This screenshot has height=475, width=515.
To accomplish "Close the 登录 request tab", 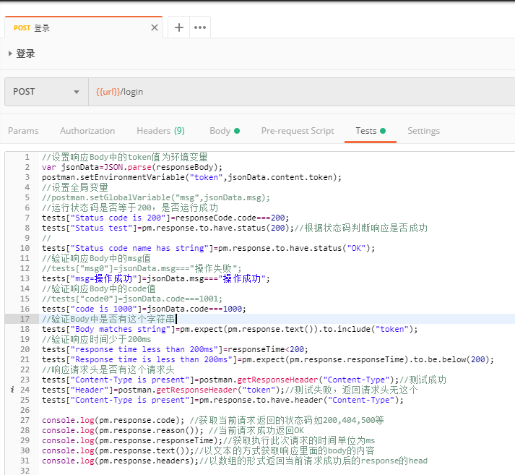I will (155, 28).
